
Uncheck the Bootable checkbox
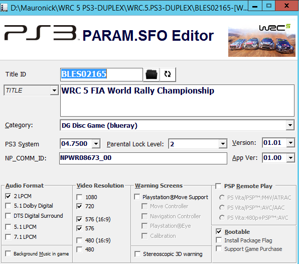coord(219,231)
